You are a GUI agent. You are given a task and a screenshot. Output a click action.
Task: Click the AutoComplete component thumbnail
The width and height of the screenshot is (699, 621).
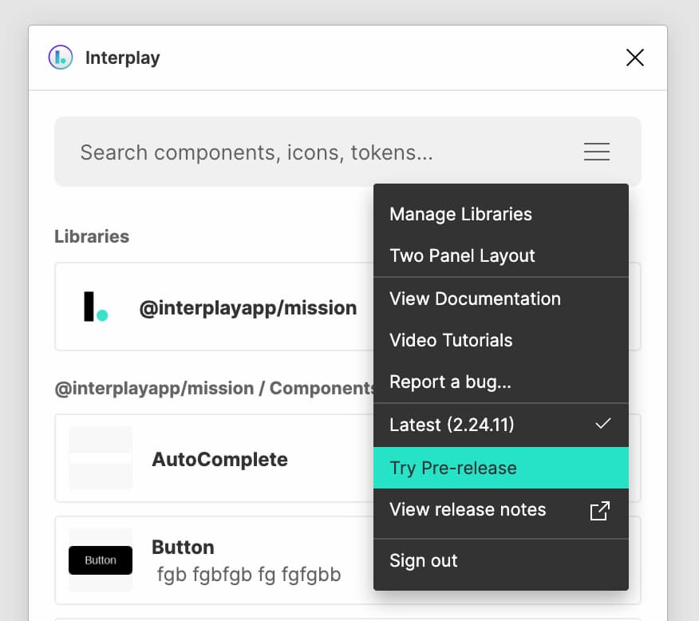point(101,458)
